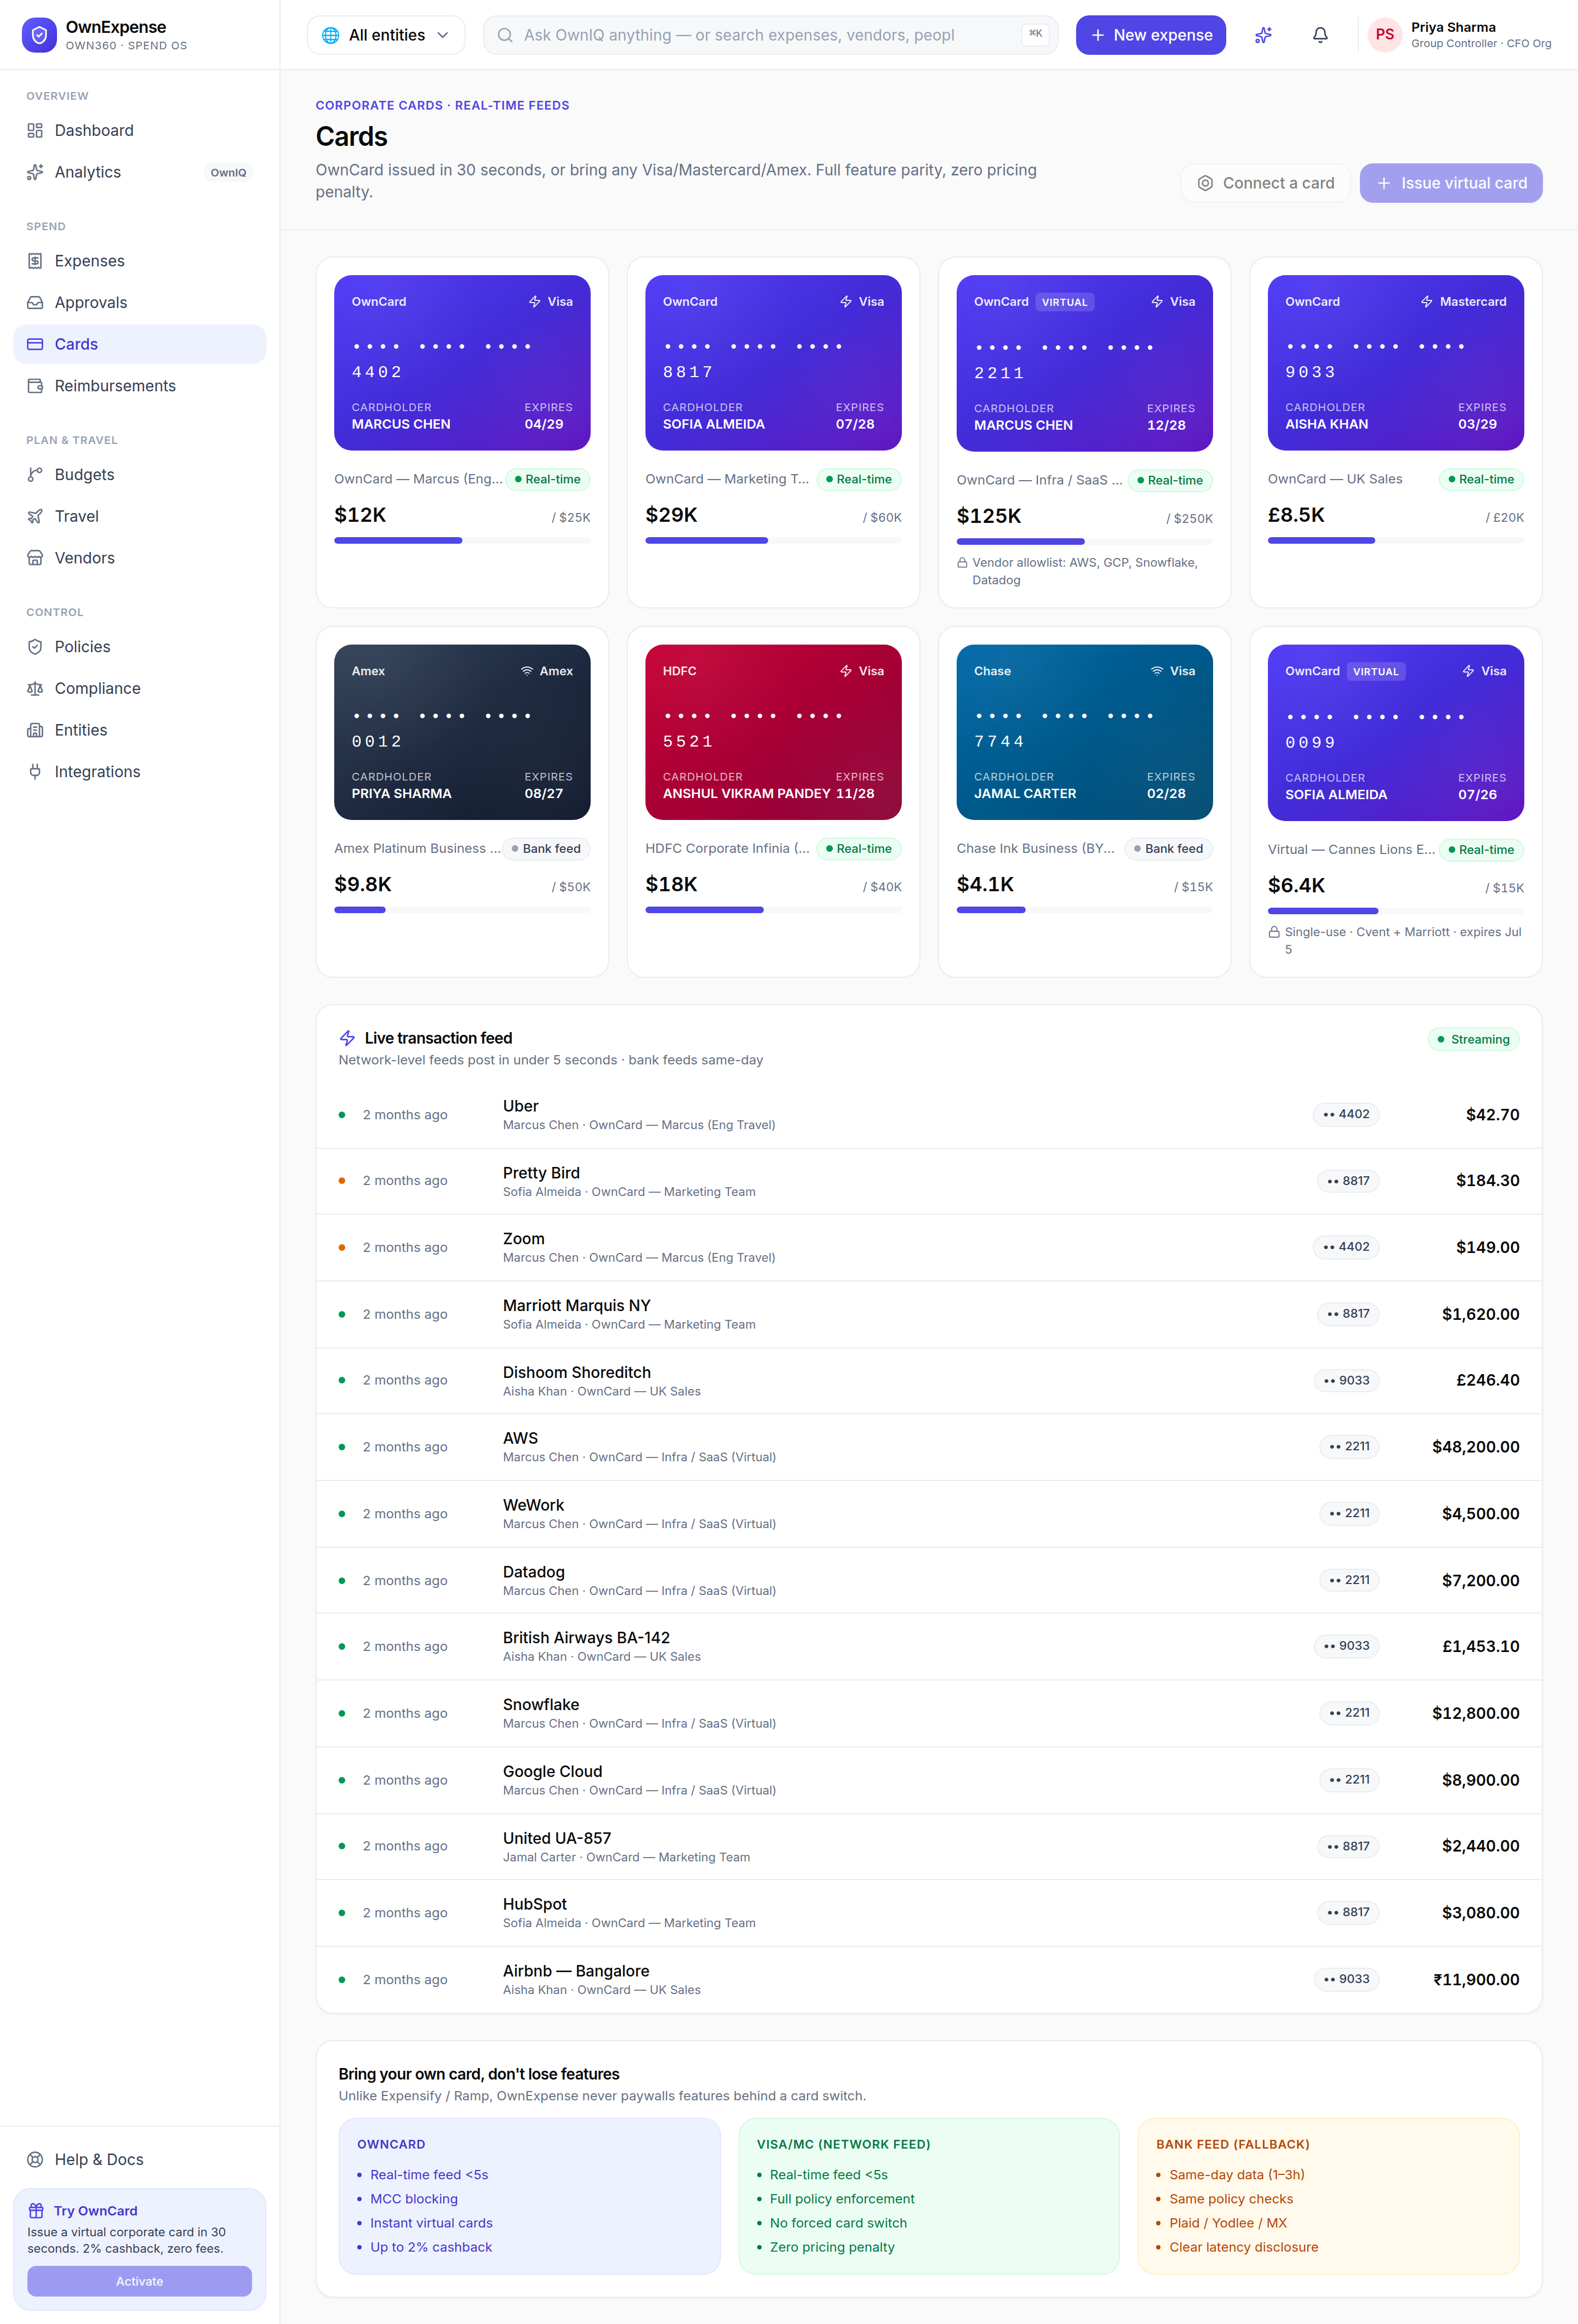Click the BANK FEED (FALLBACK) heading
Image resolution: width=1578 pixels, height=2324 pixels.
click(x=1232, y=2144)
